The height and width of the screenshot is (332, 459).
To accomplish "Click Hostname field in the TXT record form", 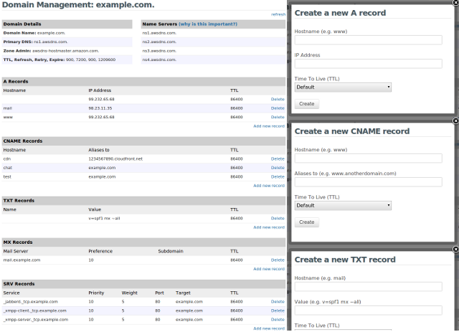I will coord(368,287).
